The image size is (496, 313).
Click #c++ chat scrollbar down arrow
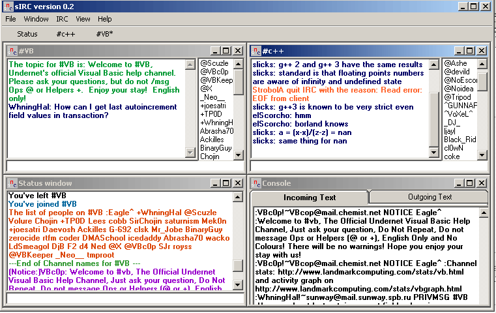point(434,152)
